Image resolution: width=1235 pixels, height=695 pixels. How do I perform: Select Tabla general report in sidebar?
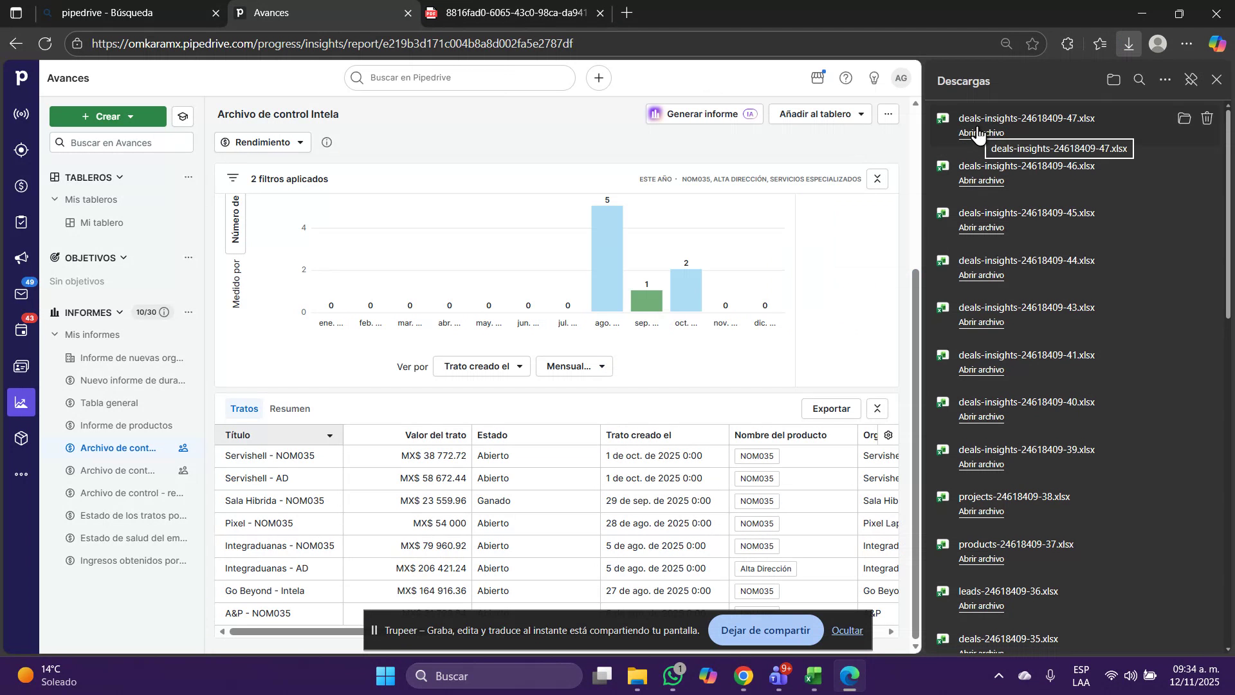(x=109, y=403)
